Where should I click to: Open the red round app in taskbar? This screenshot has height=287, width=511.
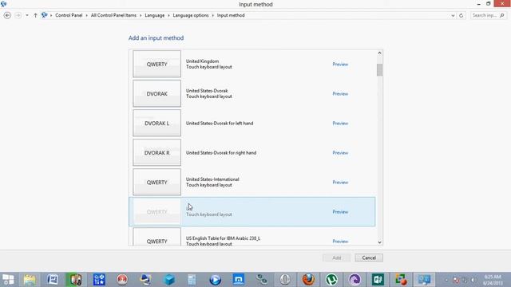point(122,280)
